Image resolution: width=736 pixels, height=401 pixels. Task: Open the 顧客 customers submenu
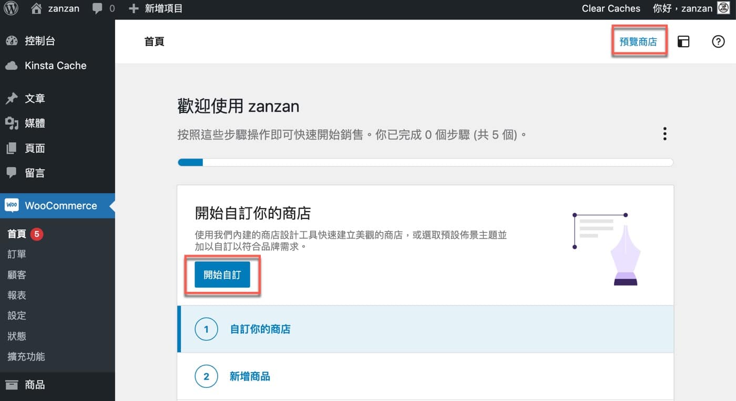(17, 275)
